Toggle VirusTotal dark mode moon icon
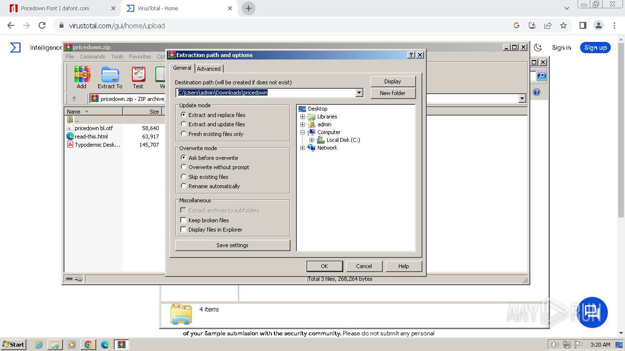 [x=538, y=47]
